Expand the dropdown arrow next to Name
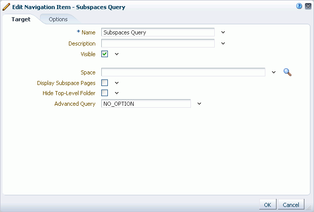The width and height of the screenshot is (314, 212). point(223,32)
